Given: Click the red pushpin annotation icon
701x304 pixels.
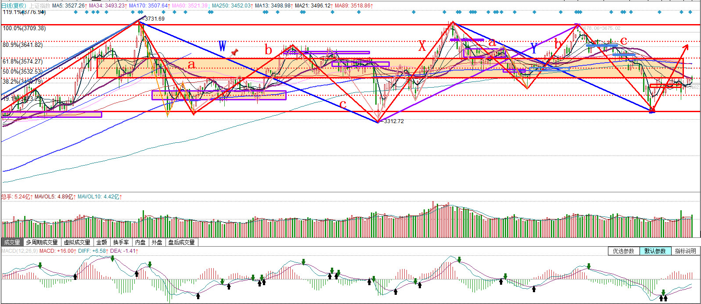Looking at the screenshot, I should pyautogui.click(x=234, y=53).
